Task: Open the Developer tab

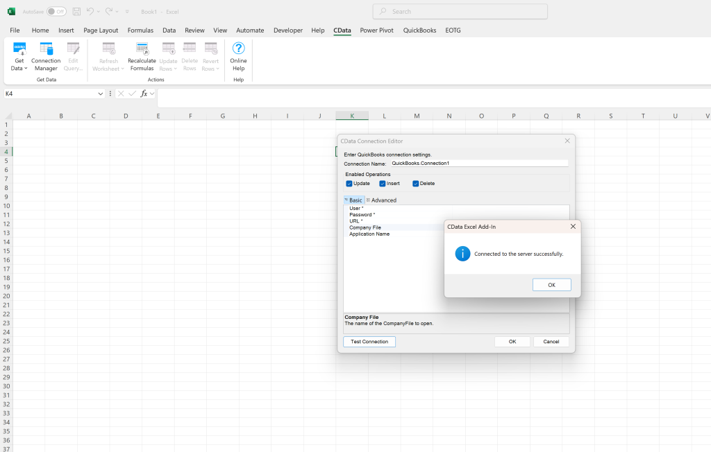Action: pyautogui.click(x=288, y=31)
